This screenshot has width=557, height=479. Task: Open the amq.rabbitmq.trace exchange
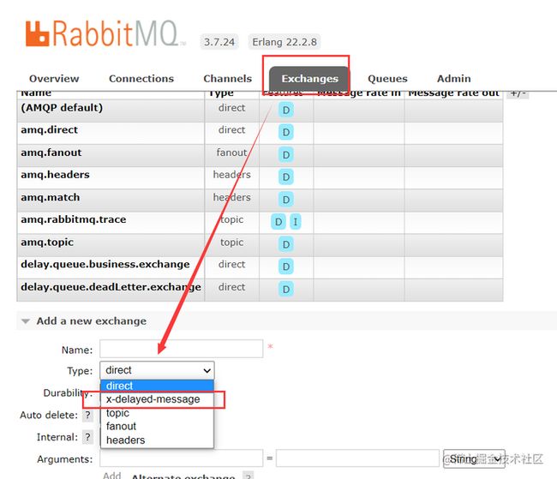74,219
